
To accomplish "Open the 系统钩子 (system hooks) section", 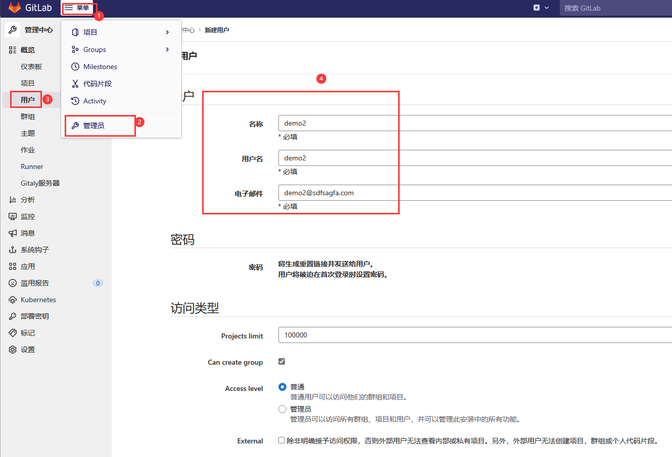I will 34,249.
